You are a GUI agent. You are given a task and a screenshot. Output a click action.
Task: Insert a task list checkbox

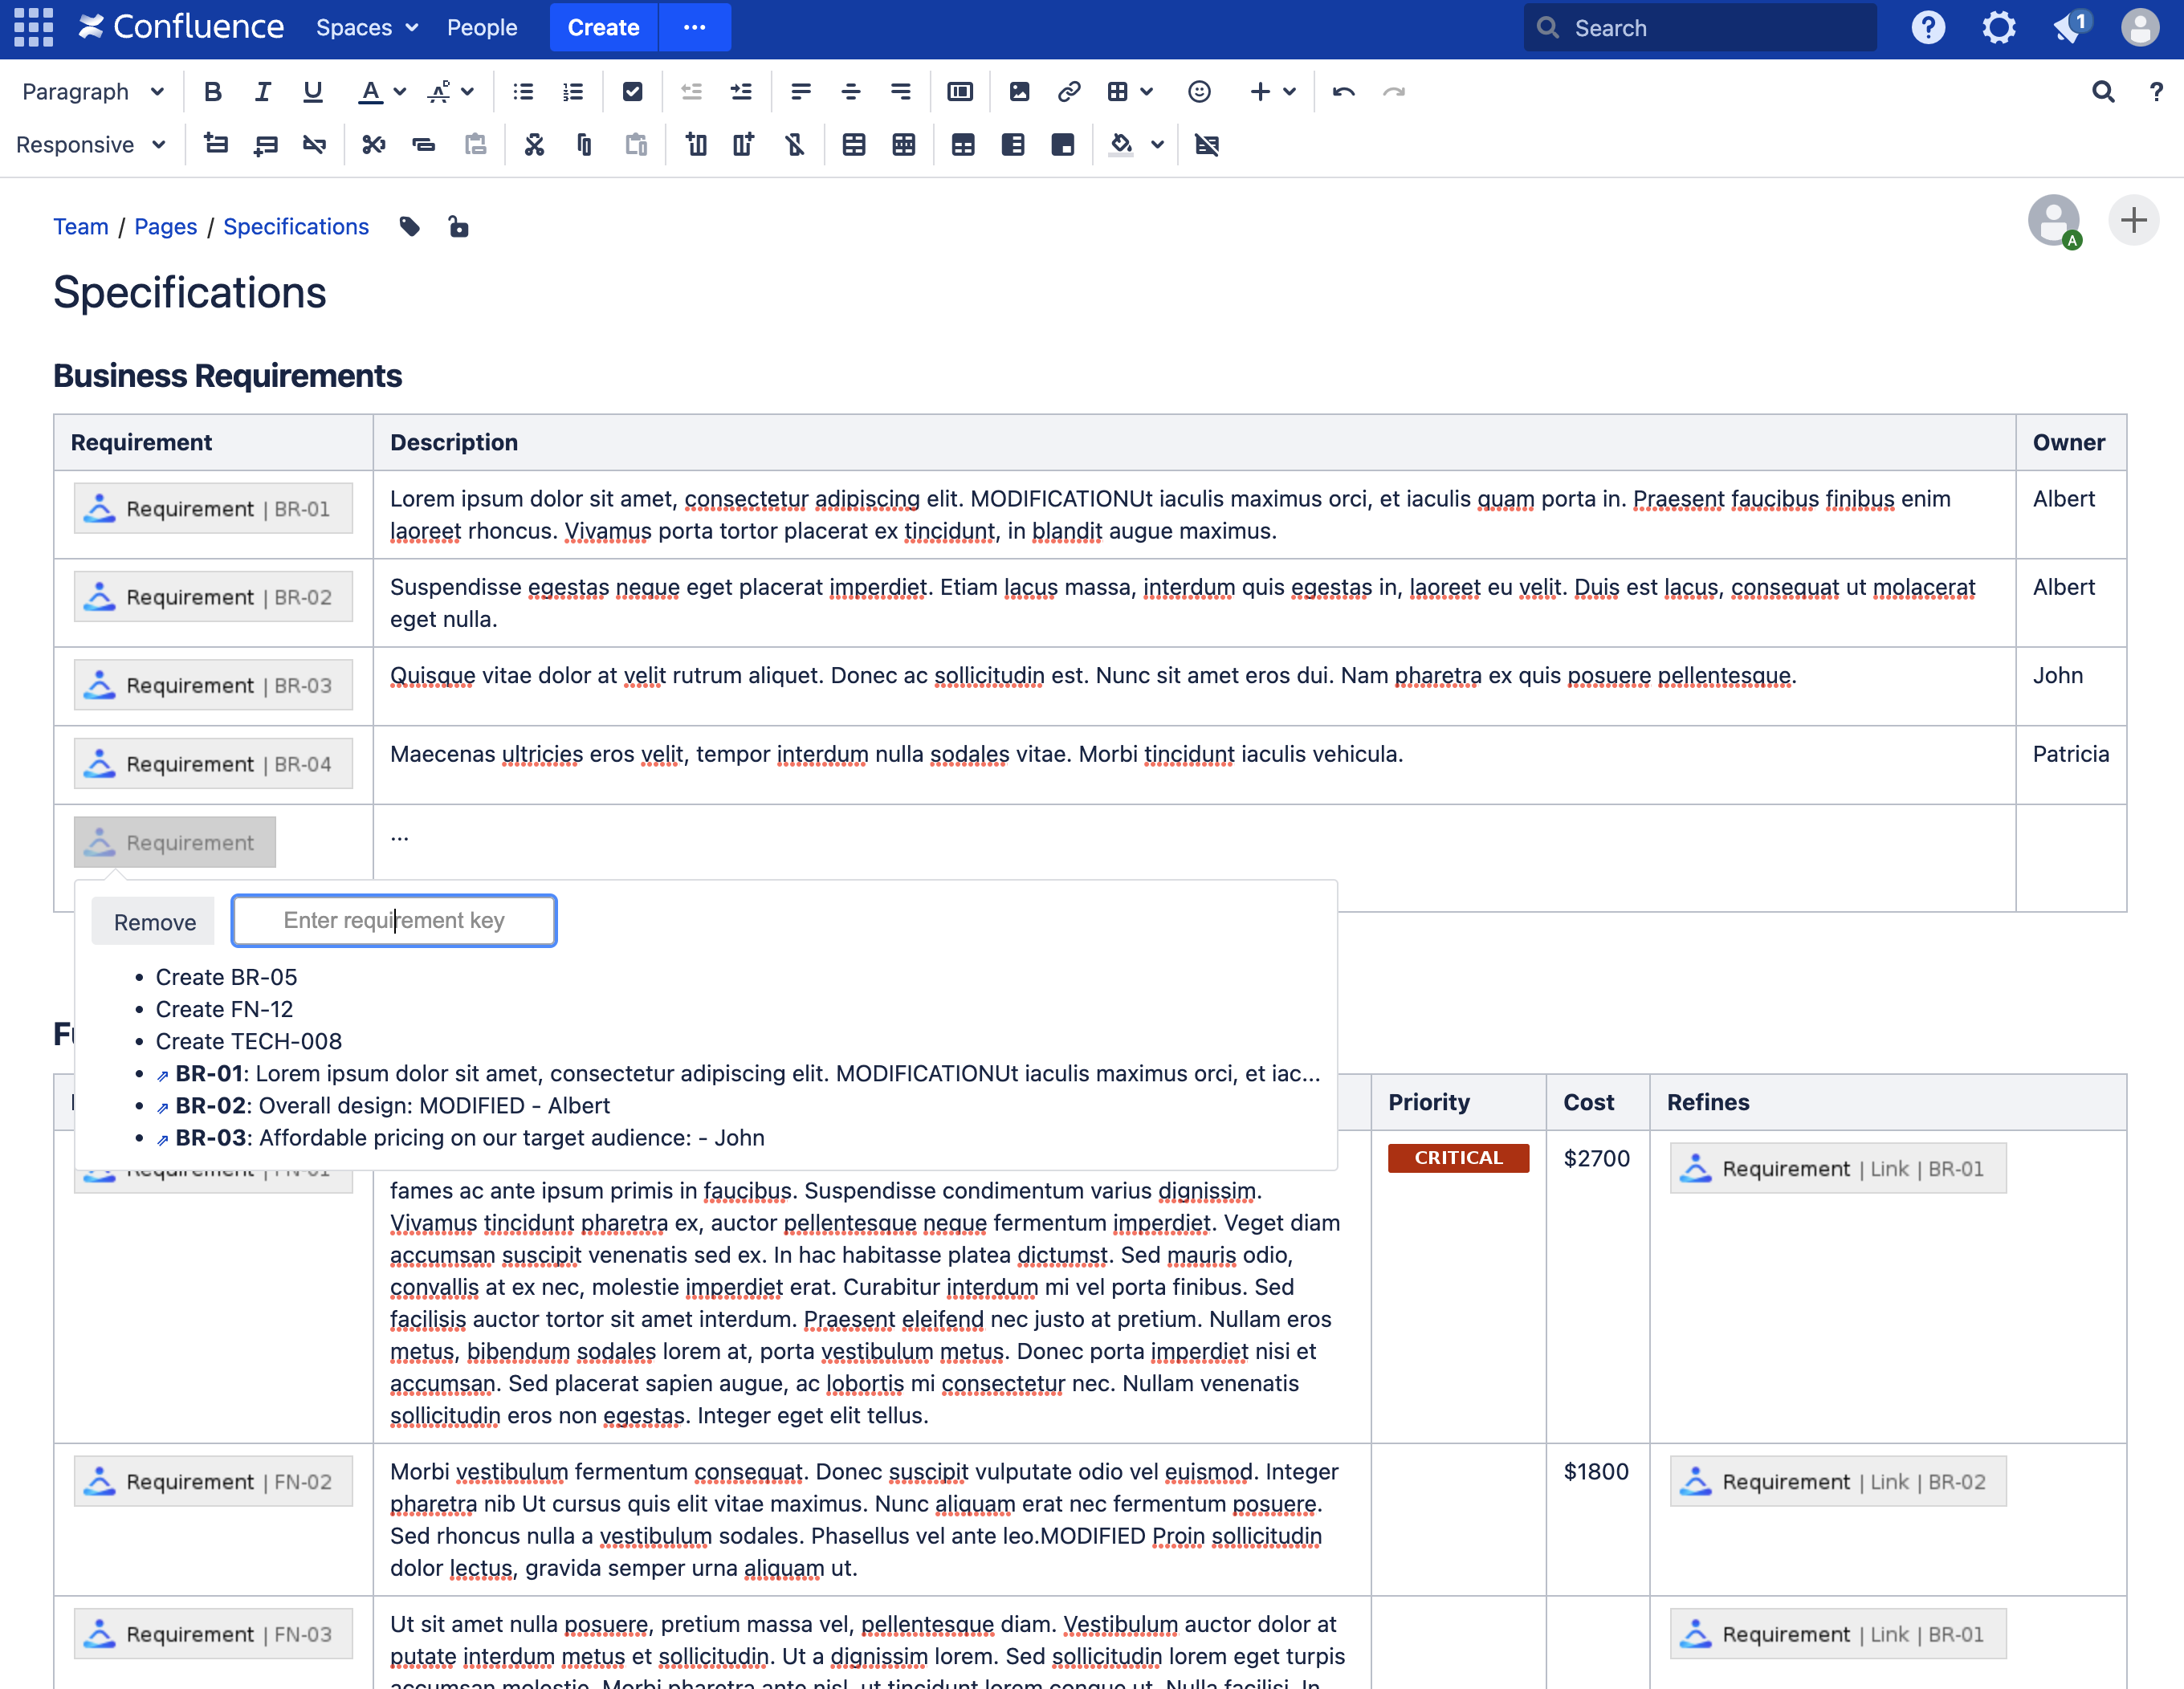pyautogui.click(x=632, y=92)
